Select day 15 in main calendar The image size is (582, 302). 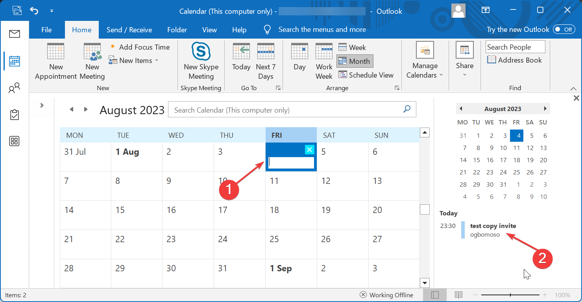pos(137,216)
